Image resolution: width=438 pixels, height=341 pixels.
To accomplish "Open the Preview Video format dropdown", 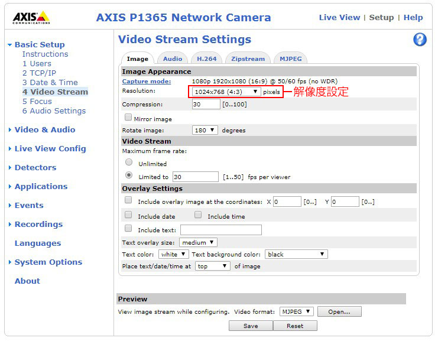I will (x=297, y=311).
